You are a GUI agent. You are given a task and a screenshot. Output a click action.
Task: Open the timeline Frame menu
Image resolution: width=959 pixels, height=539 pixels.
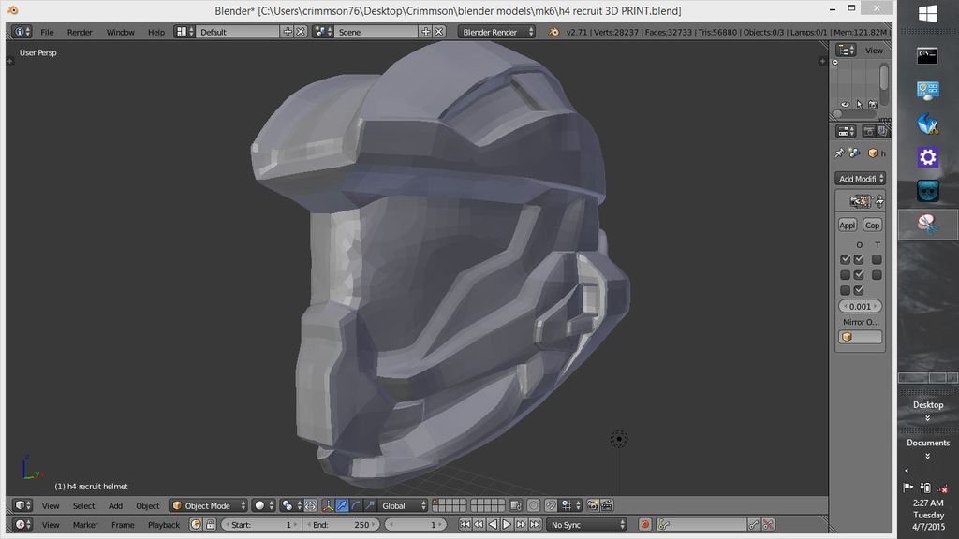point(123,524)
